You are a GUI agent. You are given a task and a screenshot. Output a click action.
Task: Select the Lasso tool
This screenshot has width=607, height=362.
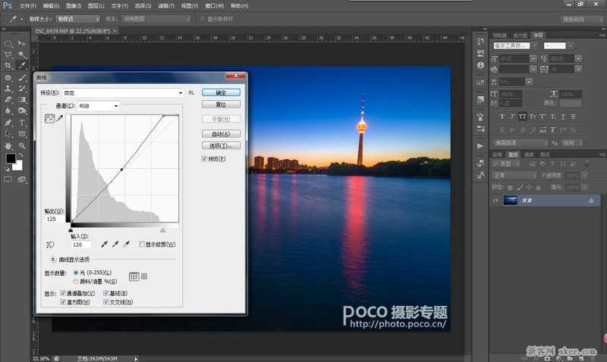8,55
